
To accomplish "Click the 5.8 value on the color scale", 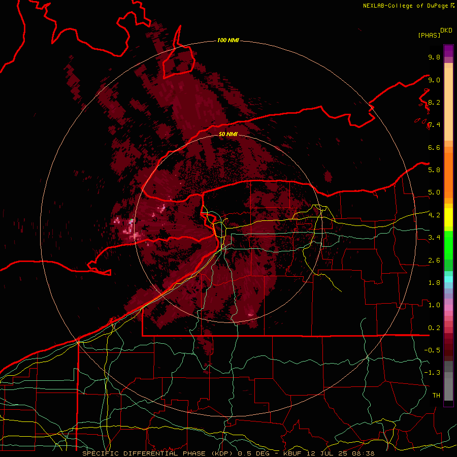I will [x=434, y=170].
